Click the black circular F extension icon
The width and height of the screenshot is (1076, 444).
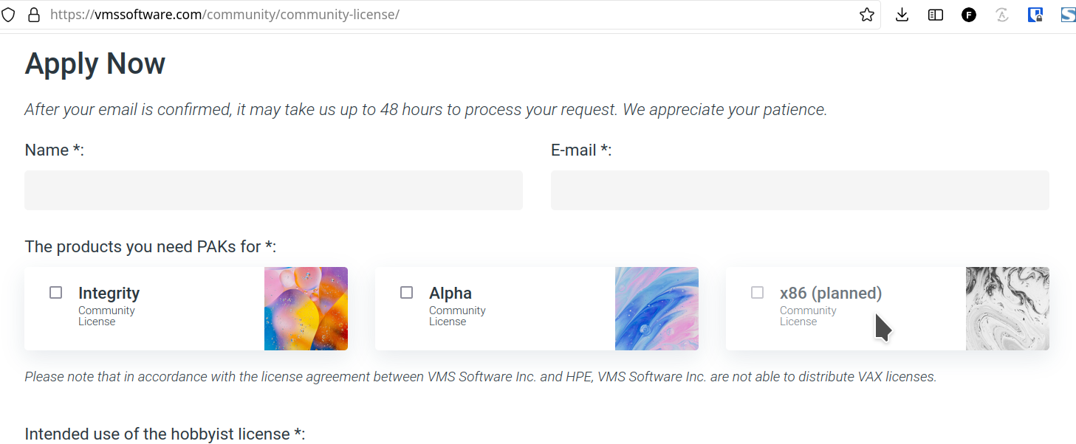969,15
